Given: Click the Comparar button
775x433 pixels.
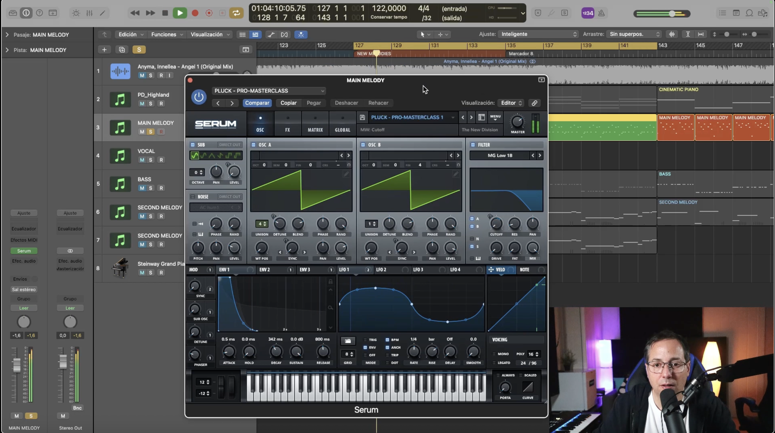Looking at the screenshot, I should [257, 103].
